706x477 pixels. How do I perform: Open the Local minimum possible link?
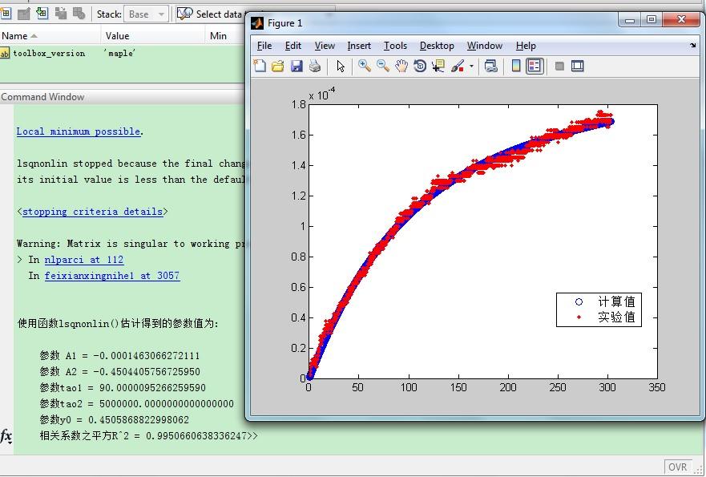[79, 131]
